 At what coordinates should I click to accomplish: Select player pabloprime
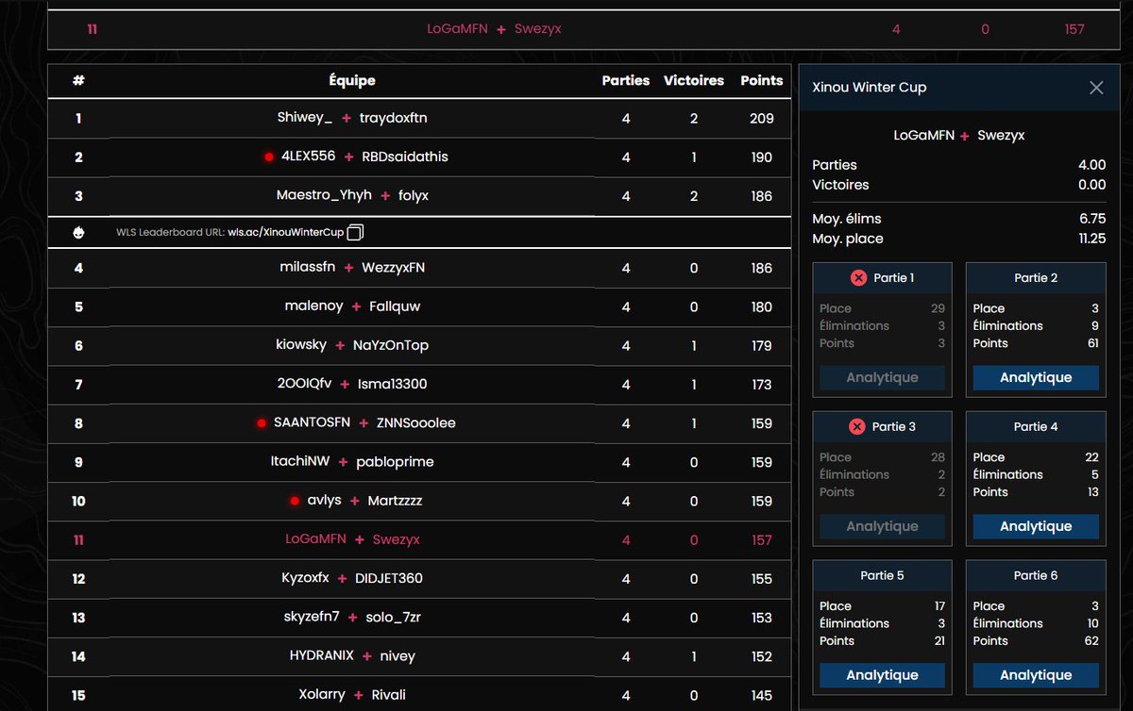(x=394, y=462)
